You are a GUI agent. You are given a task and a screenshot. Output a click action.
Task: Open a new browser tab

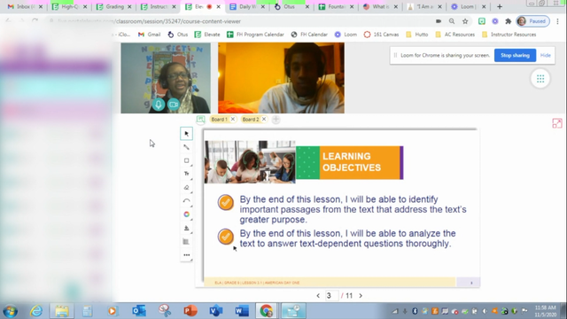[x=500, y=6]
